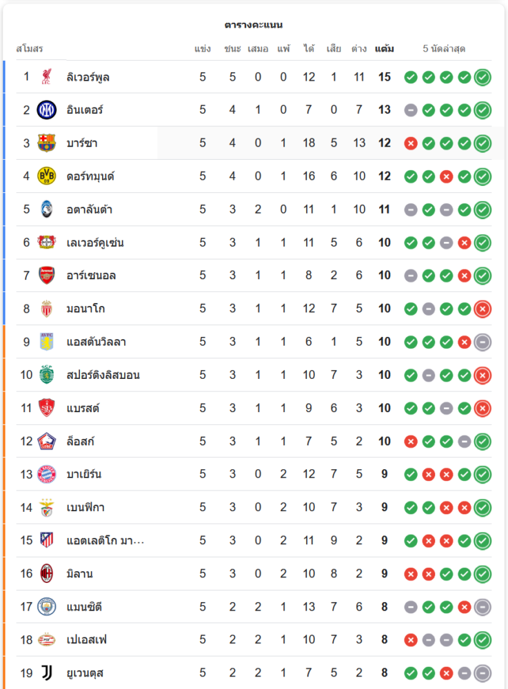
Task: Click the Liverpool club crest
Action: [47, 76]
